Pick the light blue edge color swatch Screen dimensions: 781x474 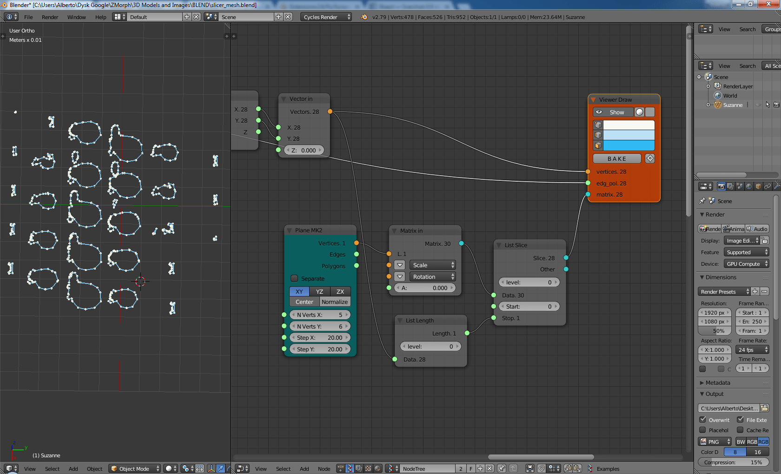[x=629, y=135]
